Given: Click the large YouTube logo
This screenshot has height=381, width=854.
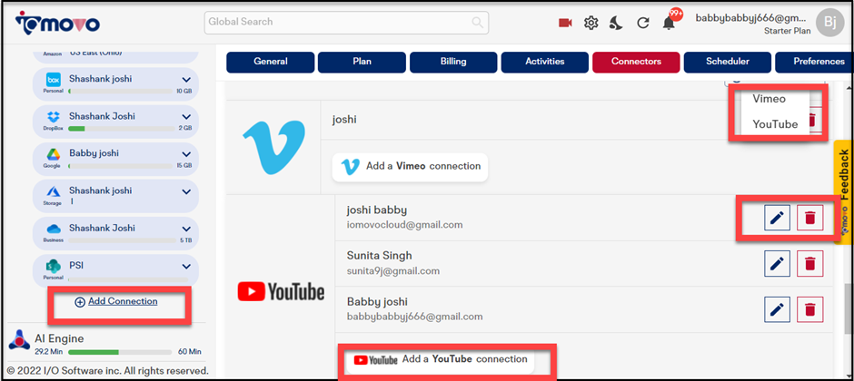Looking at the screenshot, I should [281, 292].
